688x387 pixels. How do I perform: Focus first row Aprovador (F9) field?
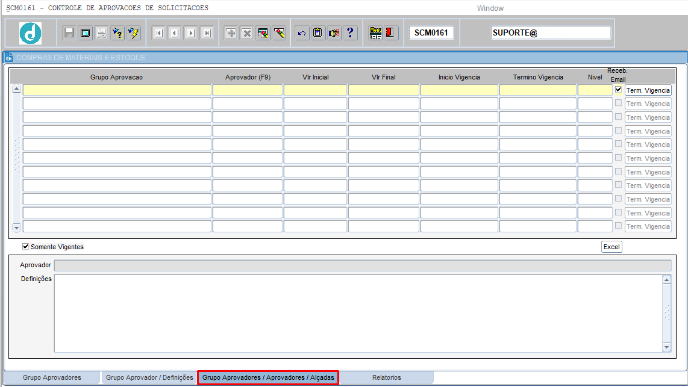248,90
